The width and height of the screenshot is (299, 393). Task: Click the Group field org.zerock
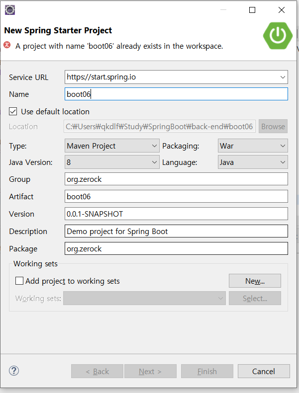coord(176,179)
